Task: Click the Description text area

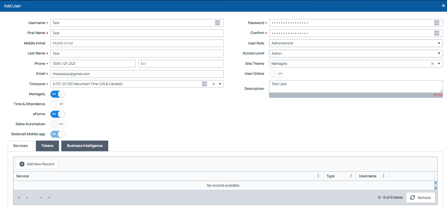Action: (356, 86)
